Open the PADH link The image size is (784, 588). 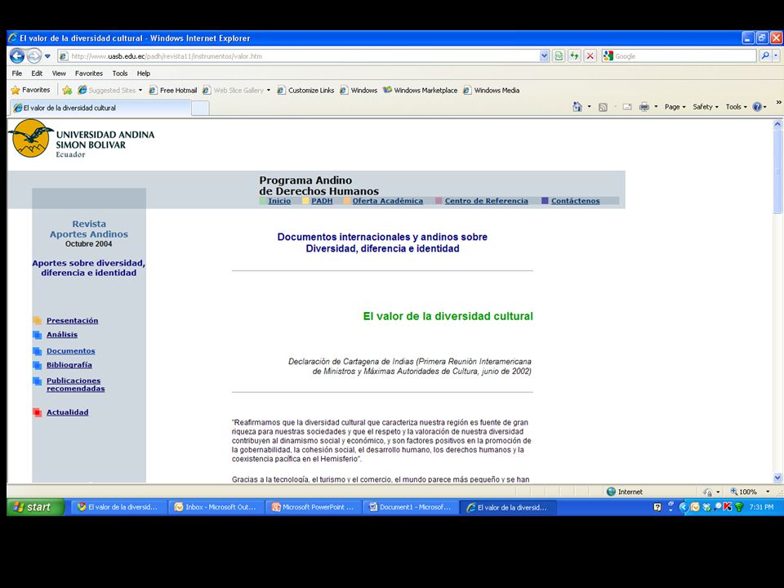[322, 201]
